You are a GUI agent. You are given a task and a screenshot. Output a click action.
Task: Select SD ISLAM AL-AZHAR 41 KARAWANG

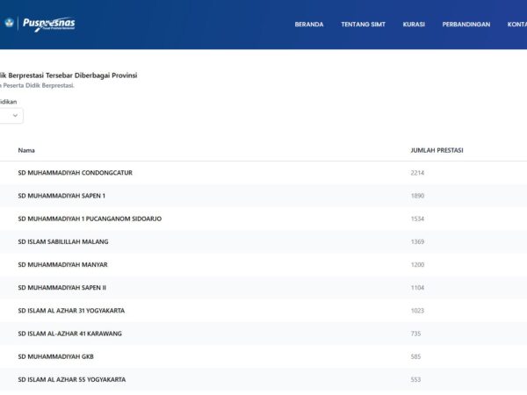tap(70, 334)
